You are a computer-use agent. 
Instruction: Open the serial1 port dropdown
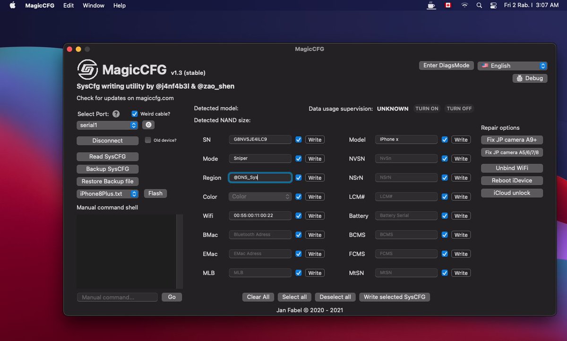click(x=107, y=125)
